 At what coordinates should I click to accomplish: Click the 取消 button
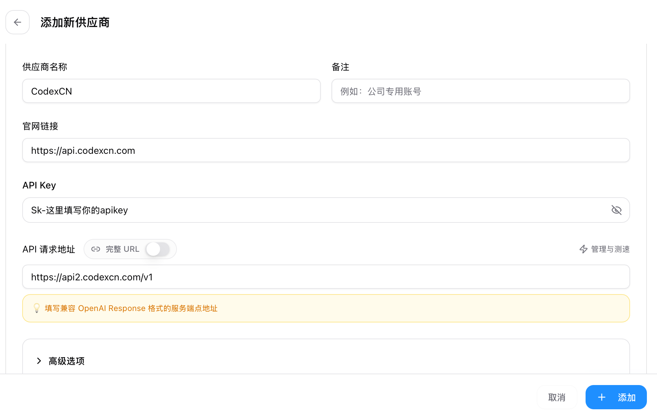(x=557, y=397)
